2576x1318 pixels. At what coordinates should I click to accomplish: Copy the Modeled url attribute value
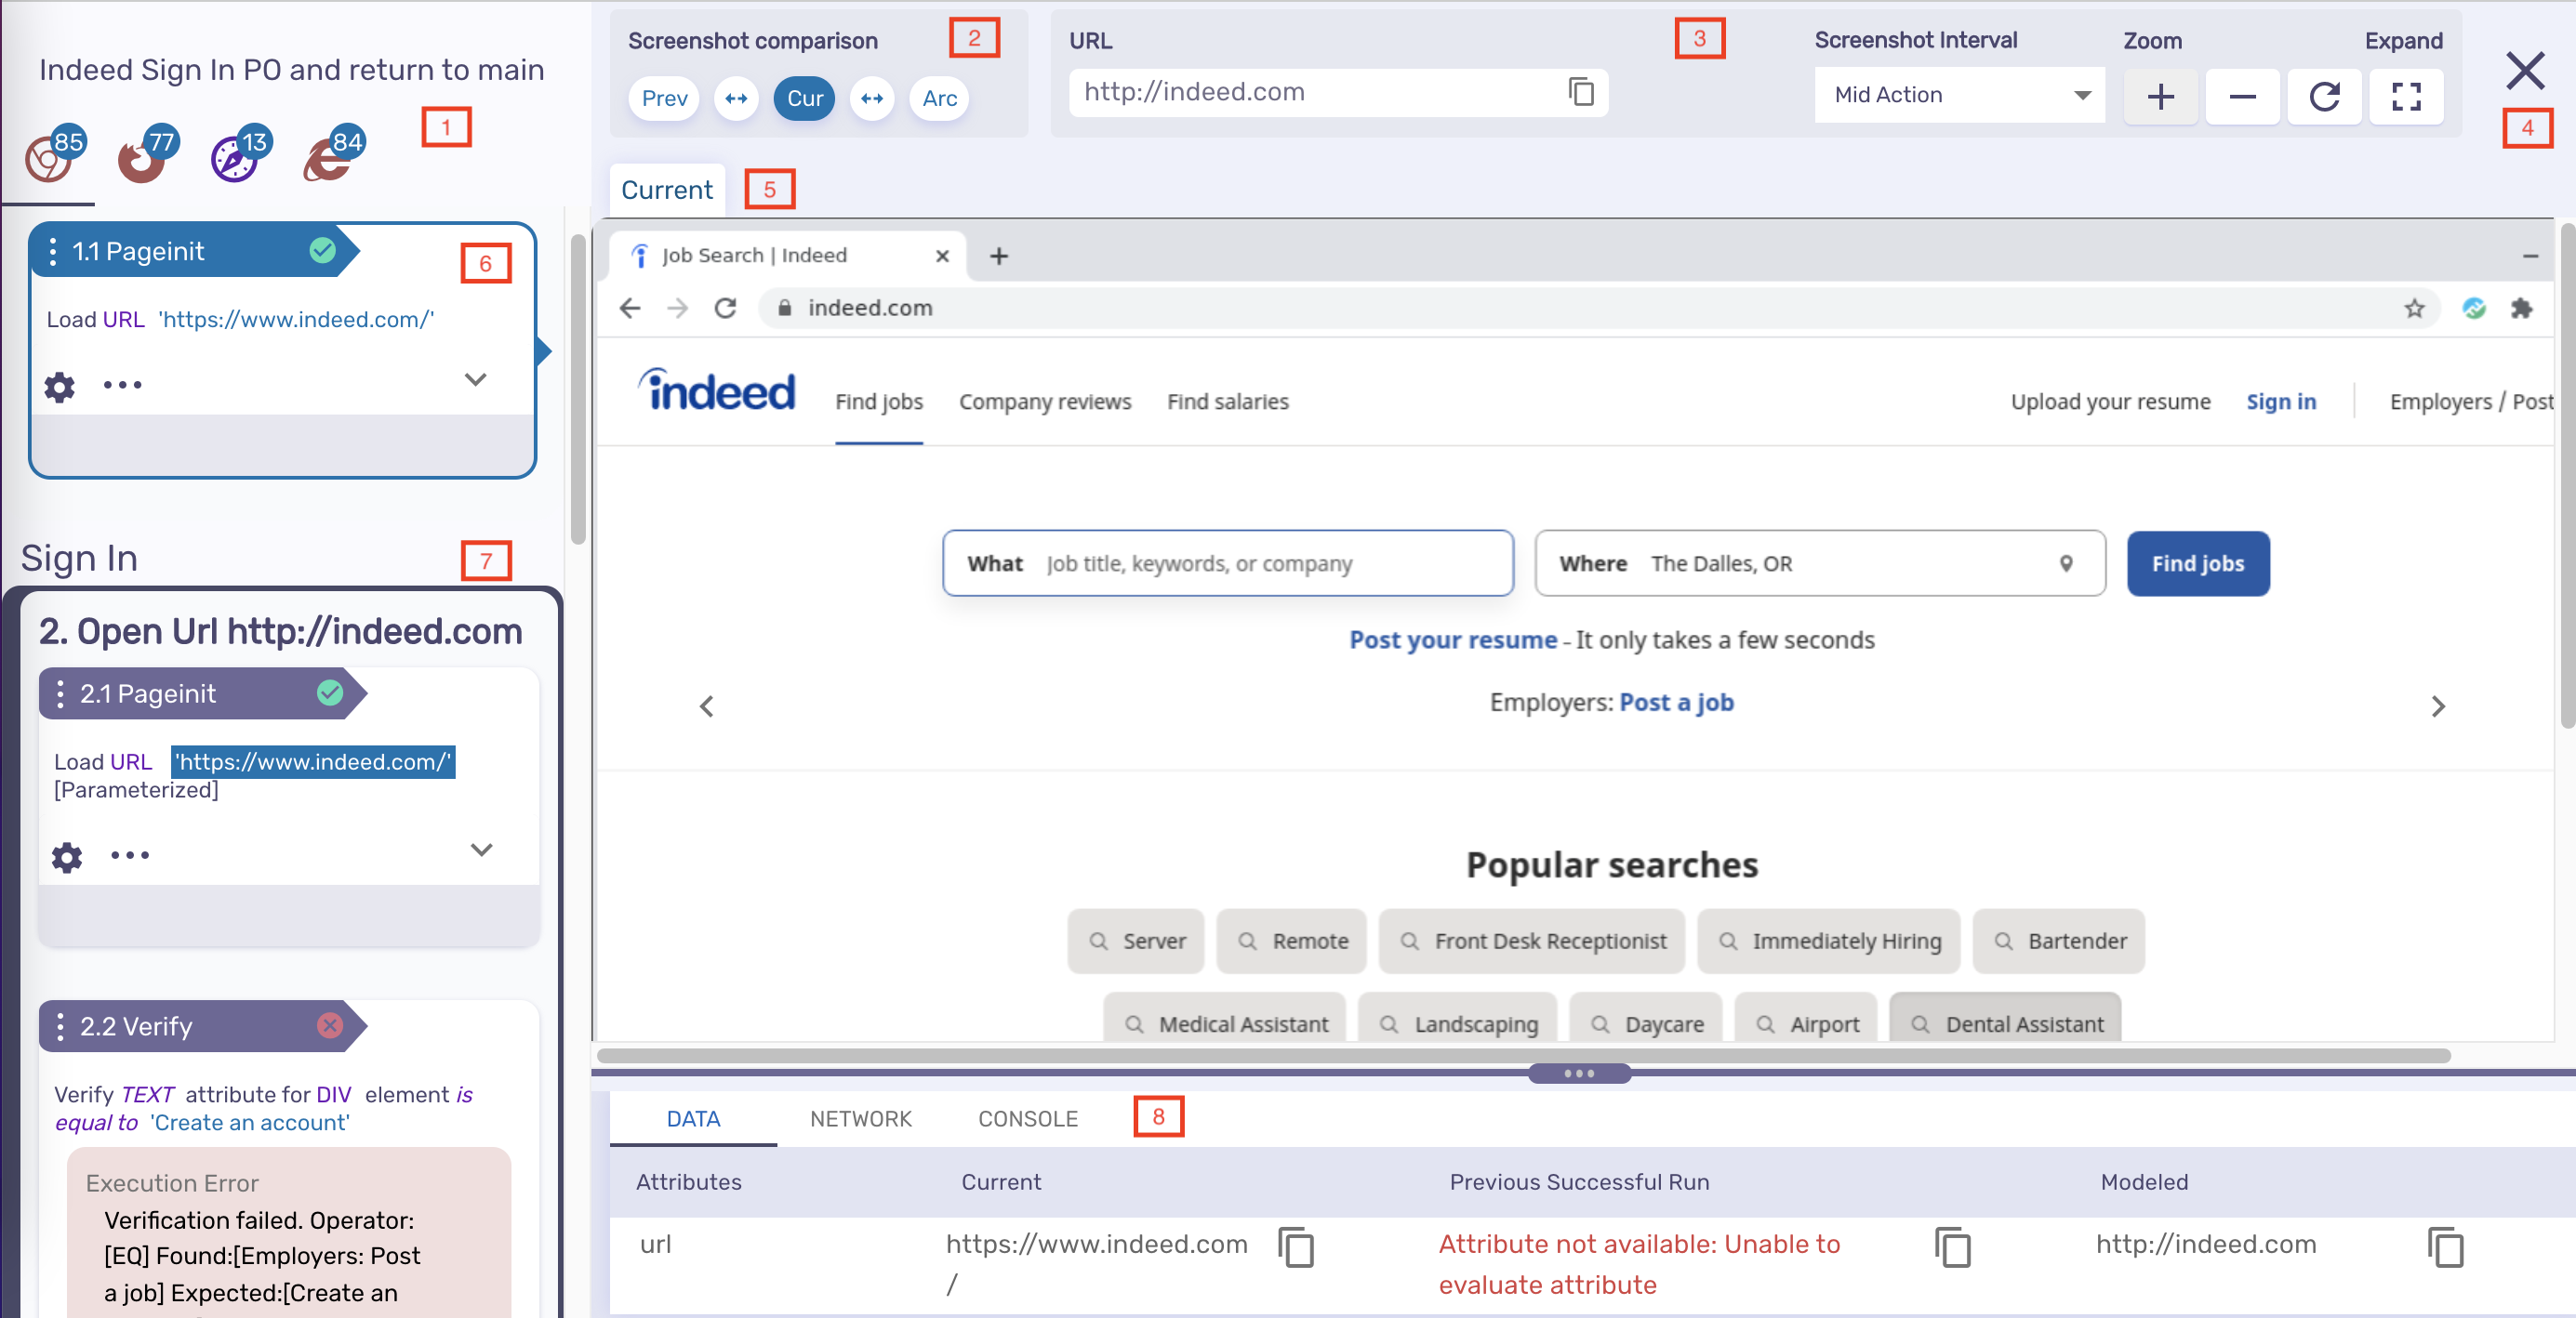tap(2445, 1247)
